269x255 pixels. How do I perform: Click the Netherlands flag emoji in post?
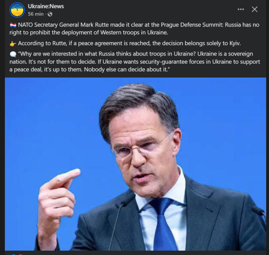[x=13, y=25]
